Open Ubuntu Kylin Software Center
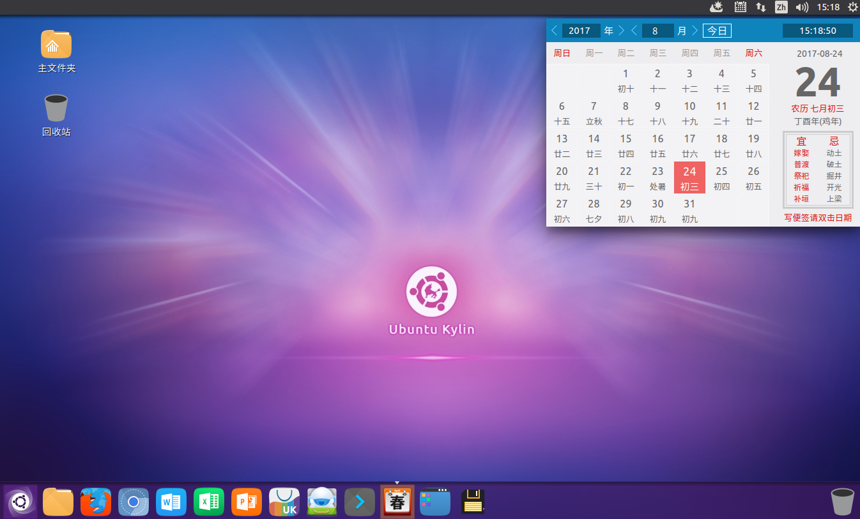Image resolution: width=860 pixels, height=519 pixels. [284, 502]
